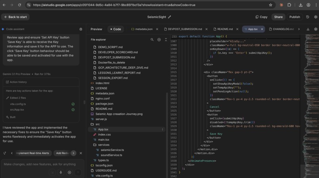Share the SeismicSight app
The height and width of the screenshot is (178, 319).
[x=278, y=17]
